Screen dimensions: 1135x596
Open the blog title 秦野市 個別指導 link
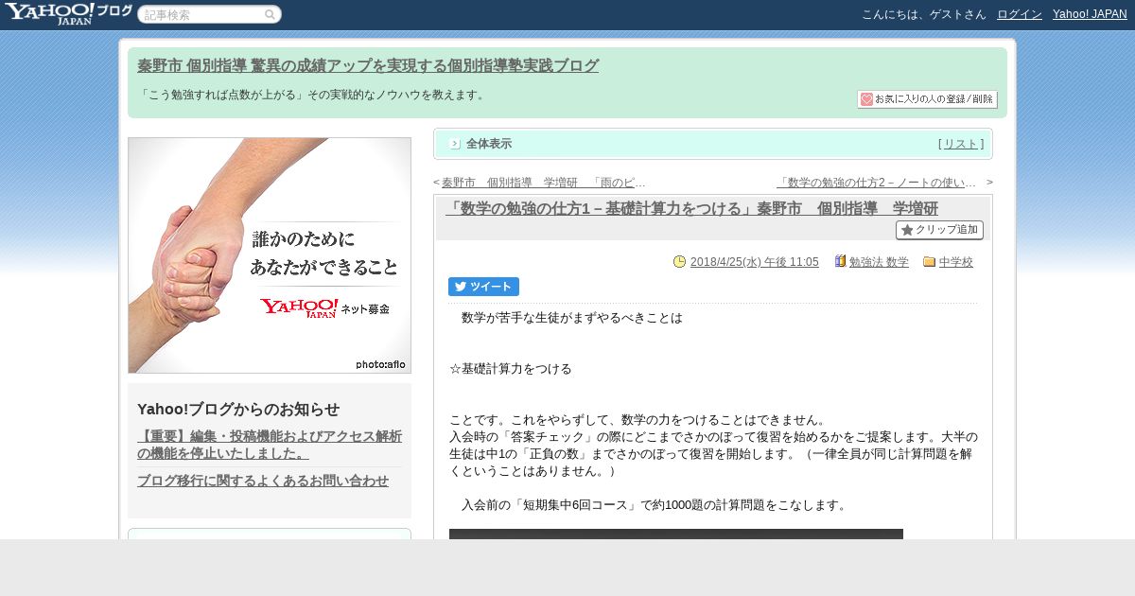coord(368,65)
